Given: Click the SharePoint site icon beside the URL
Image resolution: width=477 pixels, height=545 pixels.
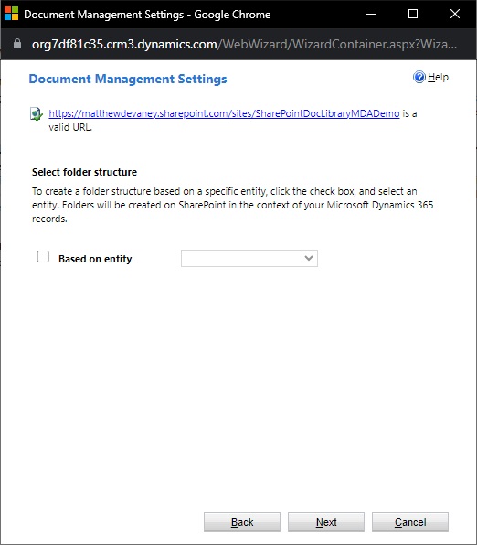Looking at the screenshot, I should pos(37,113).
